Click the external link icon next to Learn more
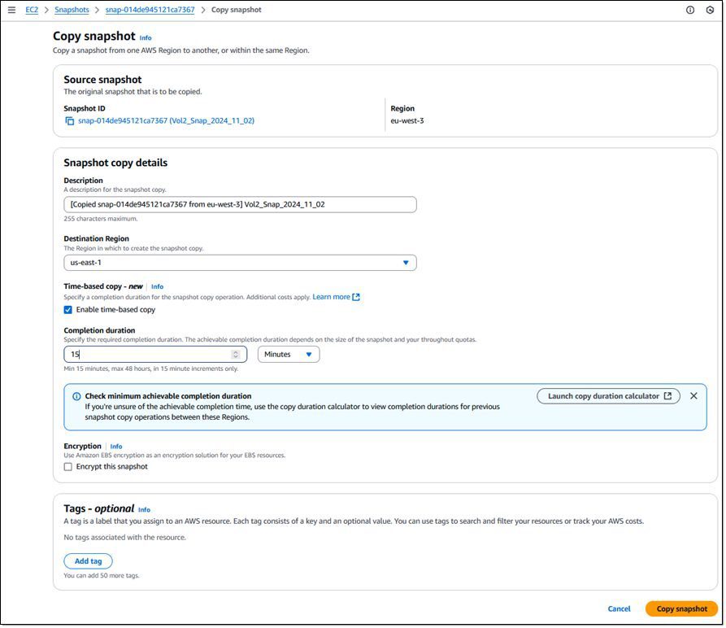This screenshot has height=628, width=726. (355, 296)
